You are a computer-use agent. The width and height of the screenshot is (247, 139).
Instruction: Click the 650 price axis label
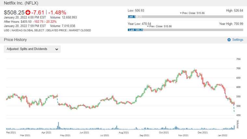point(238,78)
